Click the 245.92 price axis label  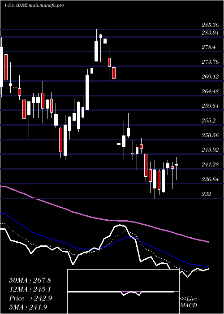tap(210, 150)
